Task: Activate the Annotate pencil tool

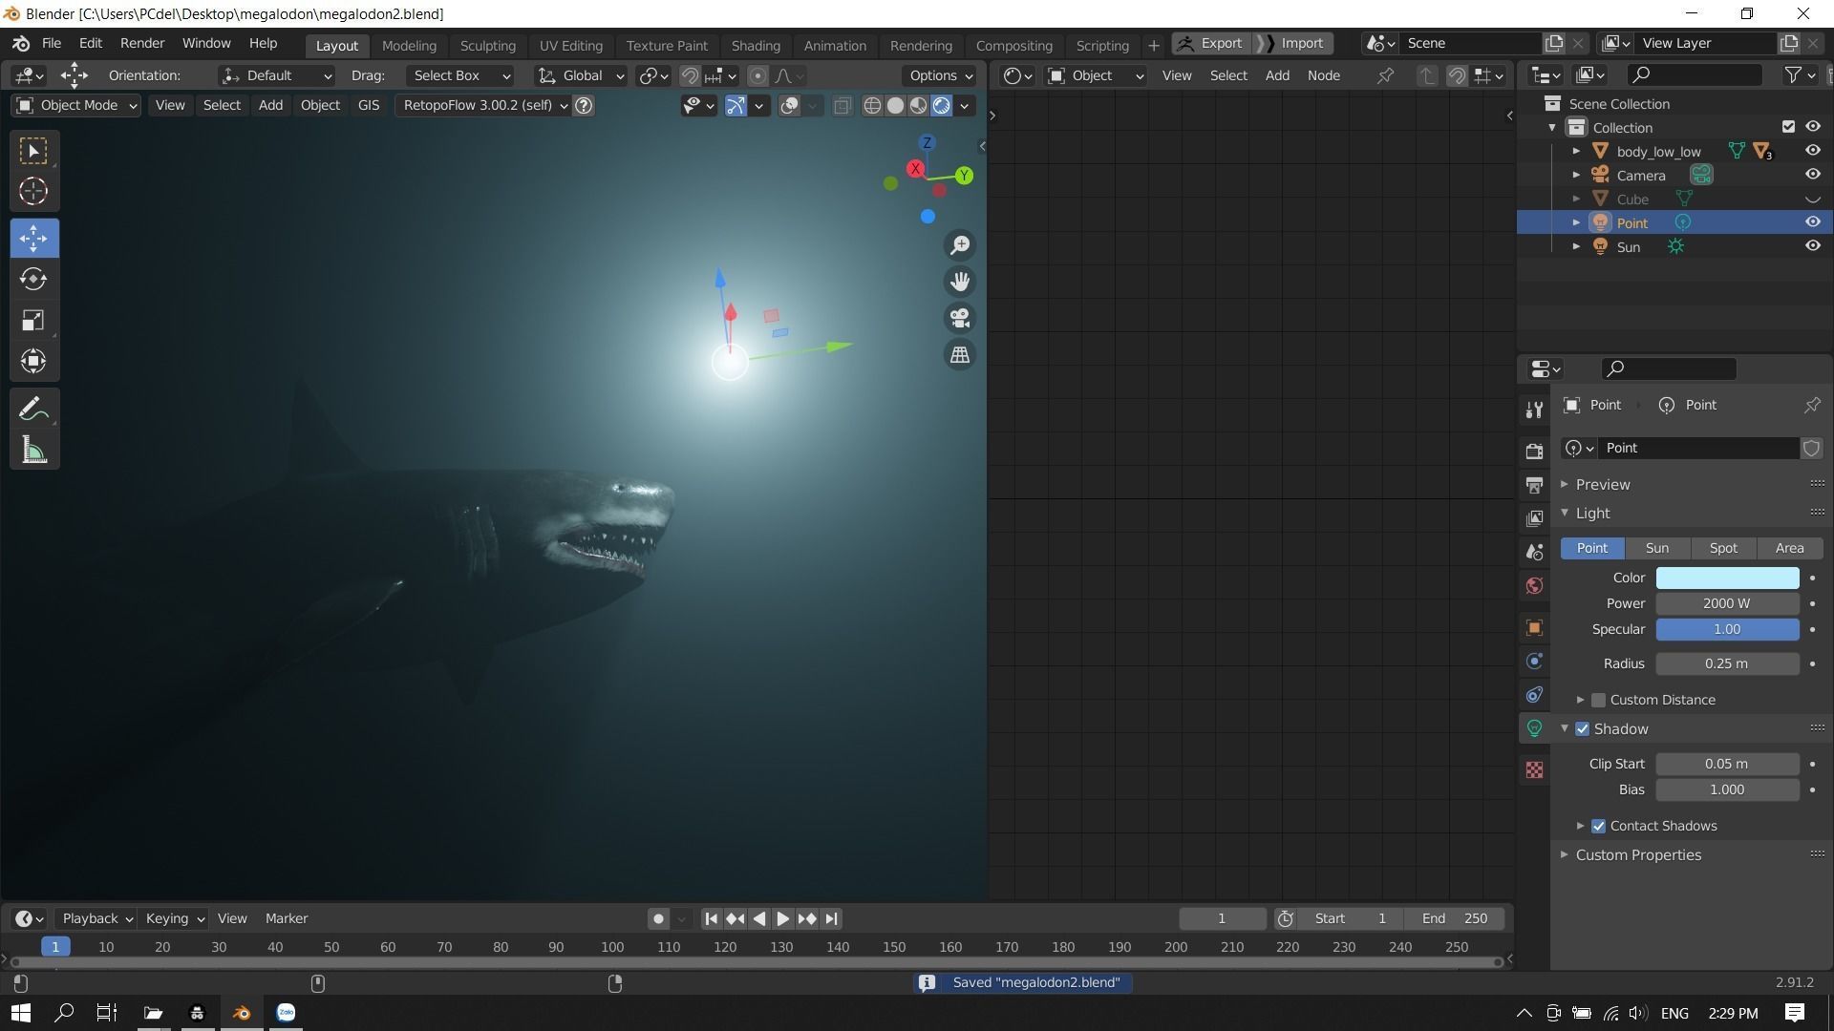Action: pyautogui.click(x=33, y=410)
